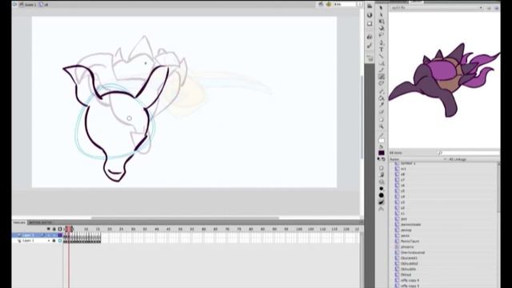Click timeline red playhead marker
The width and height of the screenshot is (512, 288).
tap(69, 229)
